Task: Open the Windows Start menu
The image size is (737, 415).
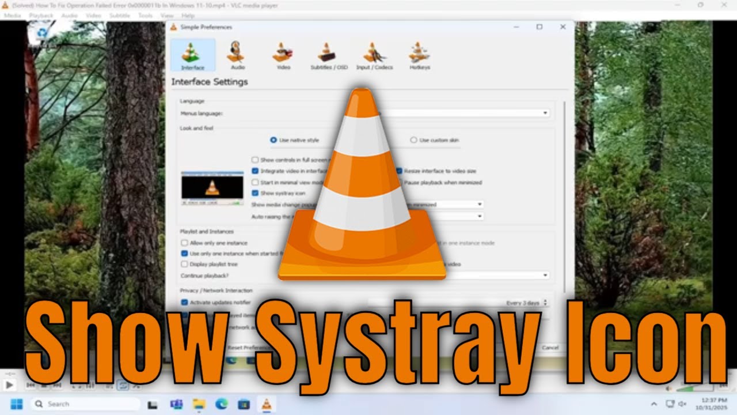Action: pyautogui.click(x=16, y=404)
